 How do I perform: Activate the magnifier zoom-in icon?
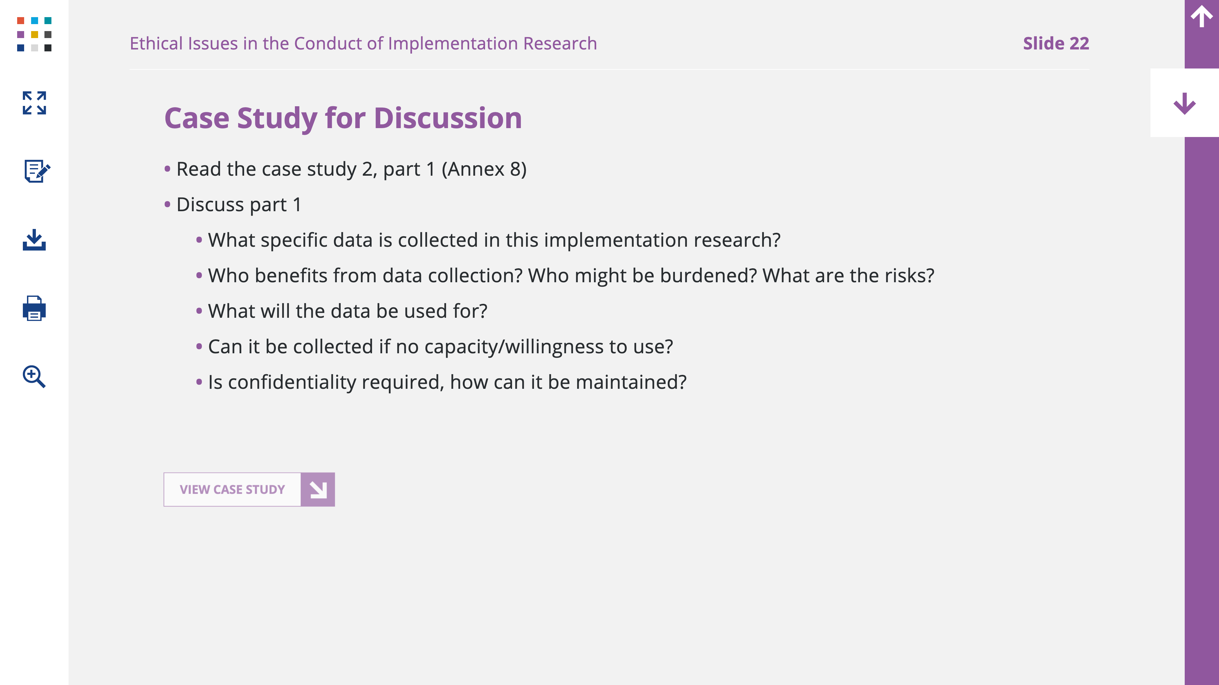pos(34,377)
